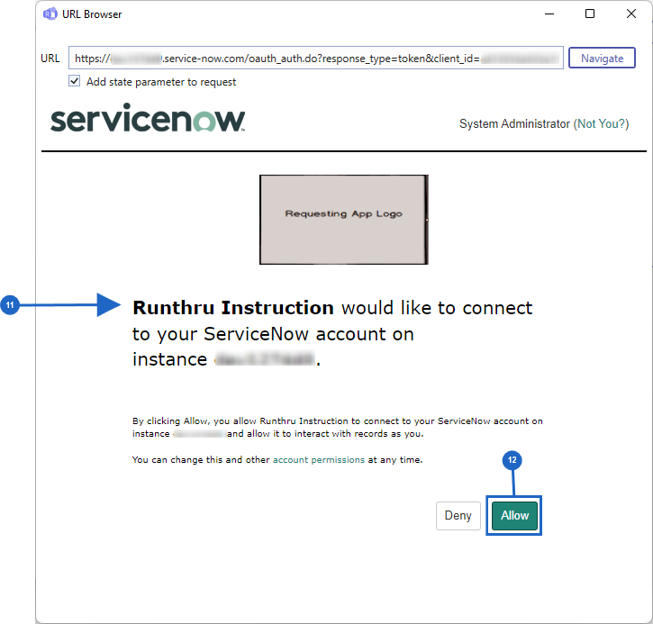Screen dimensions: 653x624
Task: Open the account permissions link
Action: tap(319, 460)
